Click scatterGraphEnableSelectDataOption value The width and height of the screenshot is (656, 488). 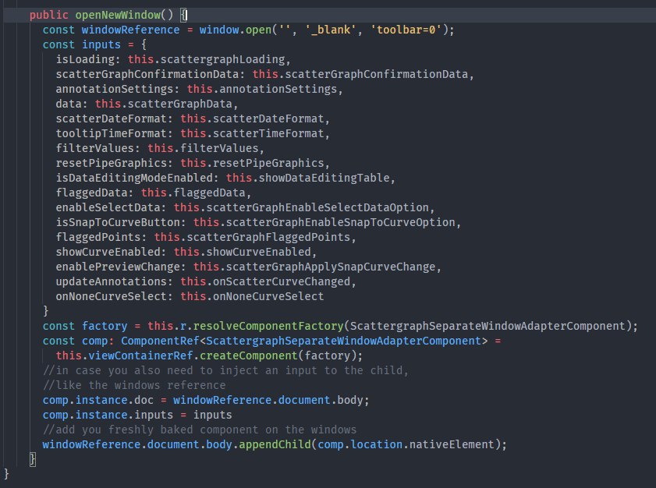click(317, 207)
